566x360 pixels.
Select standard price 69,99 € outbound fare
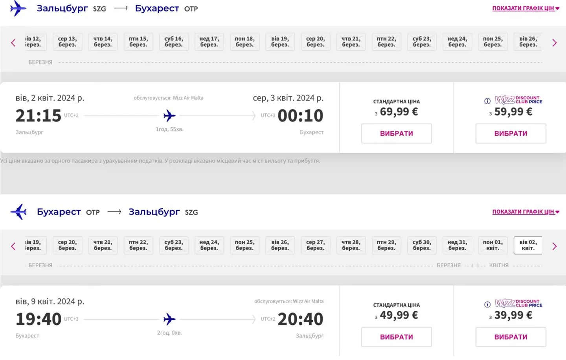[396, 134]
